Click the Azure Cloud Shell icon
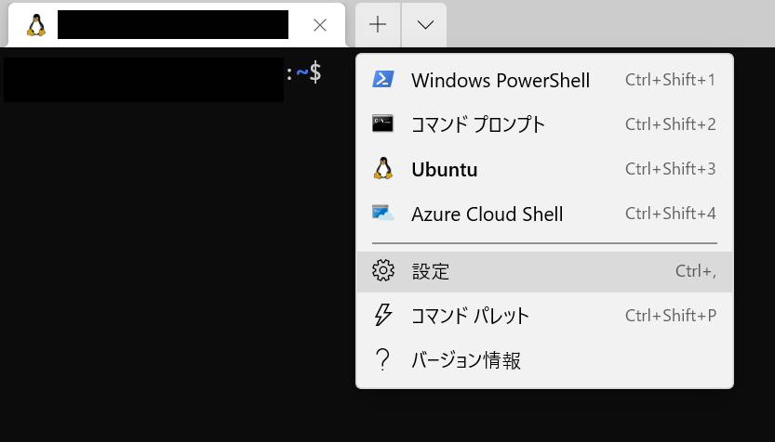The width and height of the screenshot is (775, 442). (x=382, y=214)
